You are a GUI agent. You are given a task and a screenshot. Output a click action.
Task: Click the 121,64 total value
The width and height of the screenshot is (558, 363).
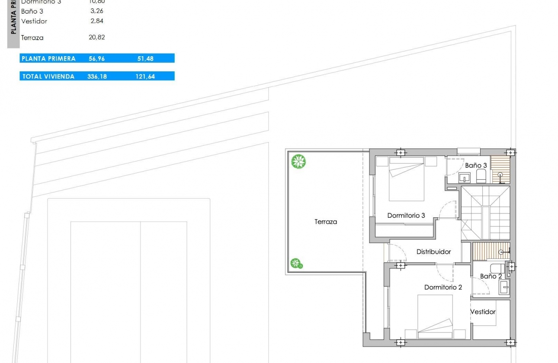click(145, 76)
